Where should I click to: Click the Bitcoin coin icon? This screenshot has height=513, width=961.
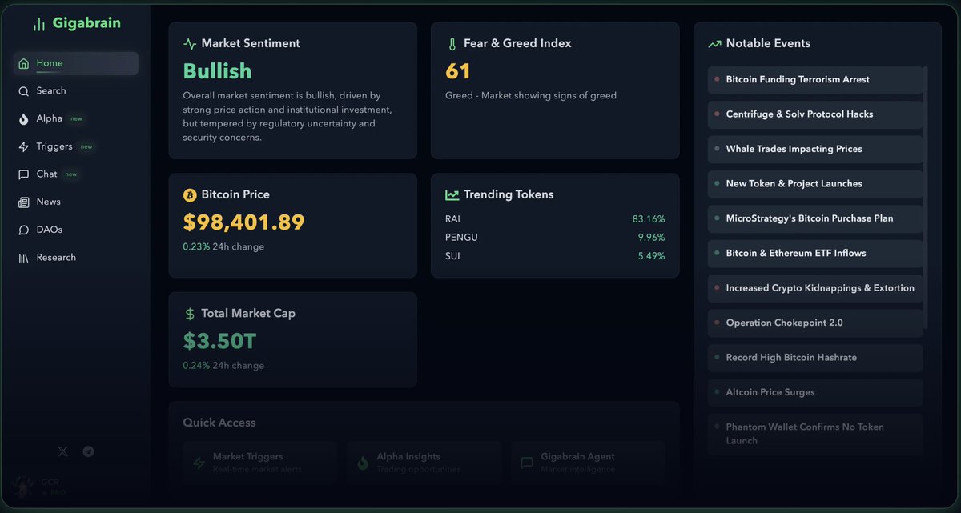coord(190,195)
